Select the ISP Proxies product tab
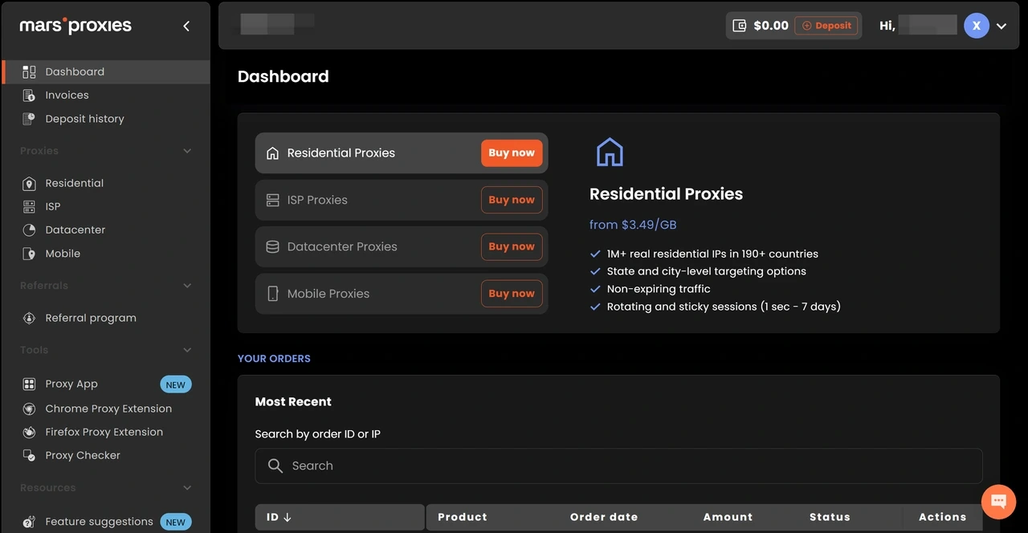 click(x=402, y=200)
